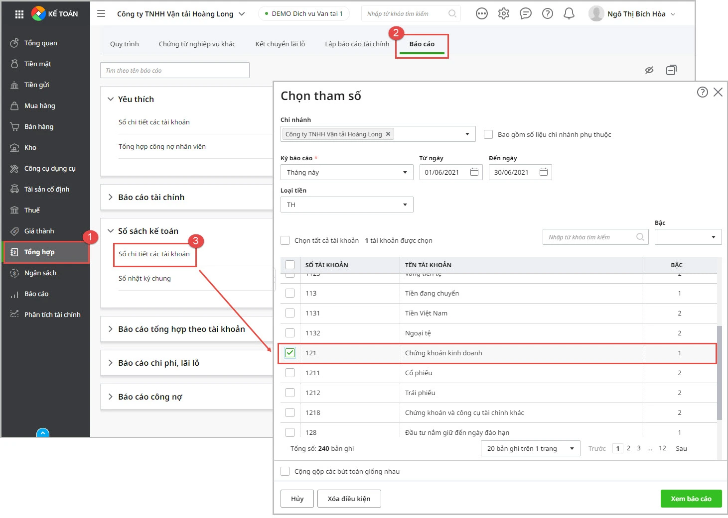Screen dimensions: 728x518
Task: Enable Bao gồm số liệu chi nhánh phụ thuộc
Action: coord(488,134)
